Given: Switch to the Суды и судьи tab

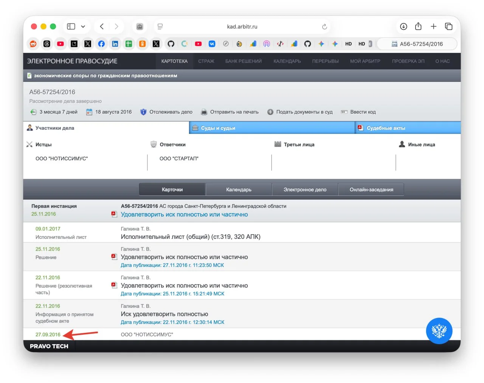Looking at the screenshot, I should 218,128.
